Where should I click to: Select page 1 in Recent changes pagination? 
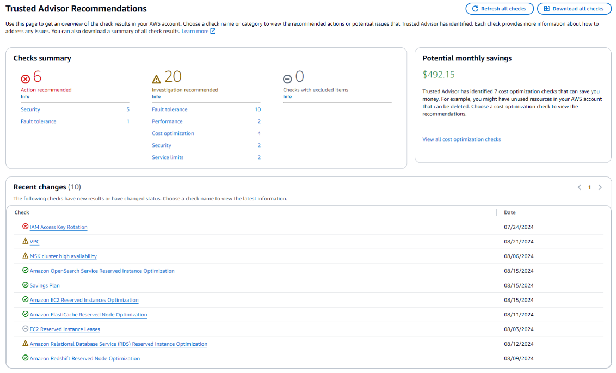[589, 187]
